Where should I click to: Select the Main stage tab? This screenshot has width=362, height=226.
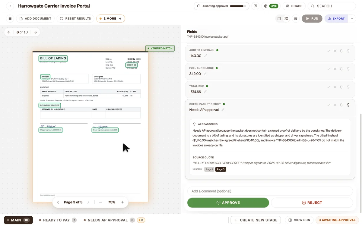pos(18,220)
